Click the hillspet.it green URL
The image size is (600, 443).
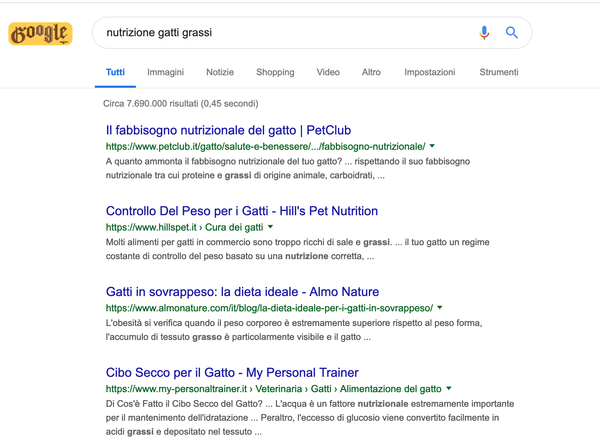click(x=184, y=227)
